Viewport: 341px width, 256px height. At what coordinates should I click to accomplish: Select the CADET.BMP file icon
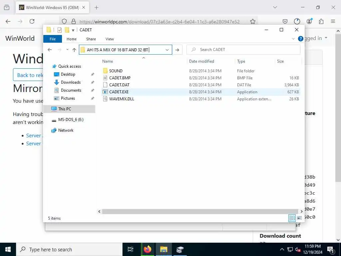(105, 78)
